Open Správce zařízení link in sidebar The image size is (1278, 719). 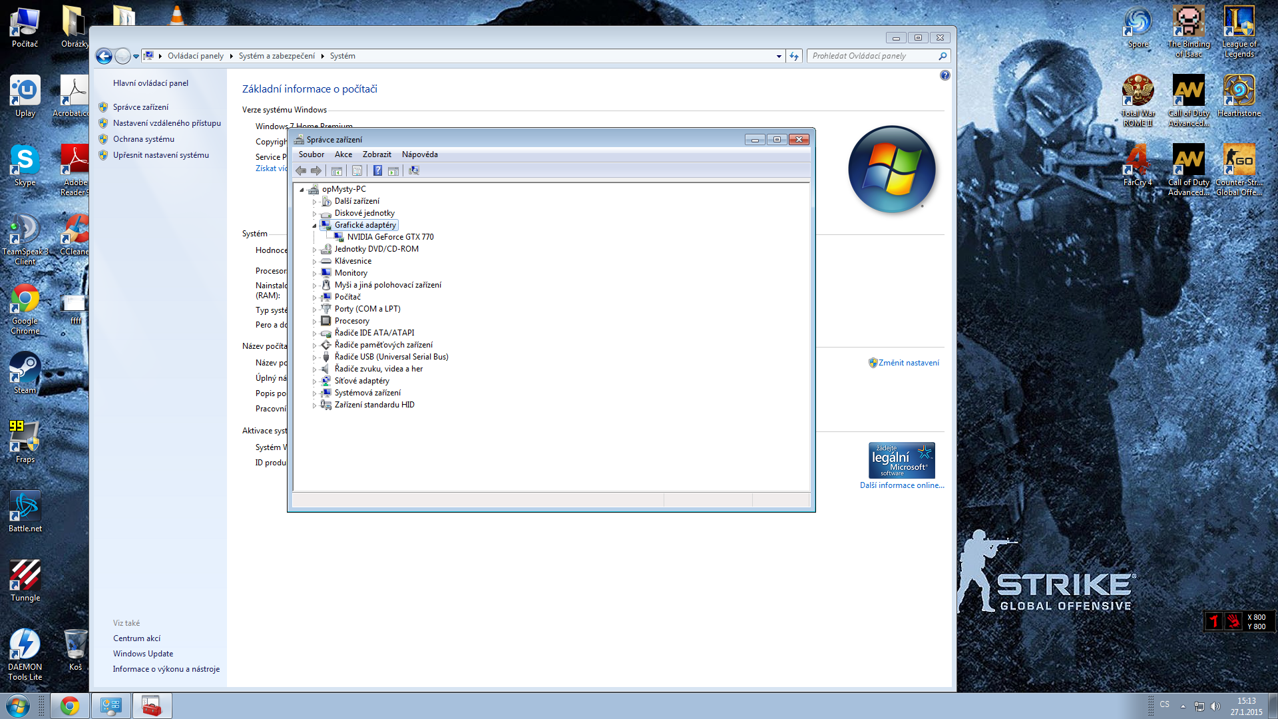140,107
